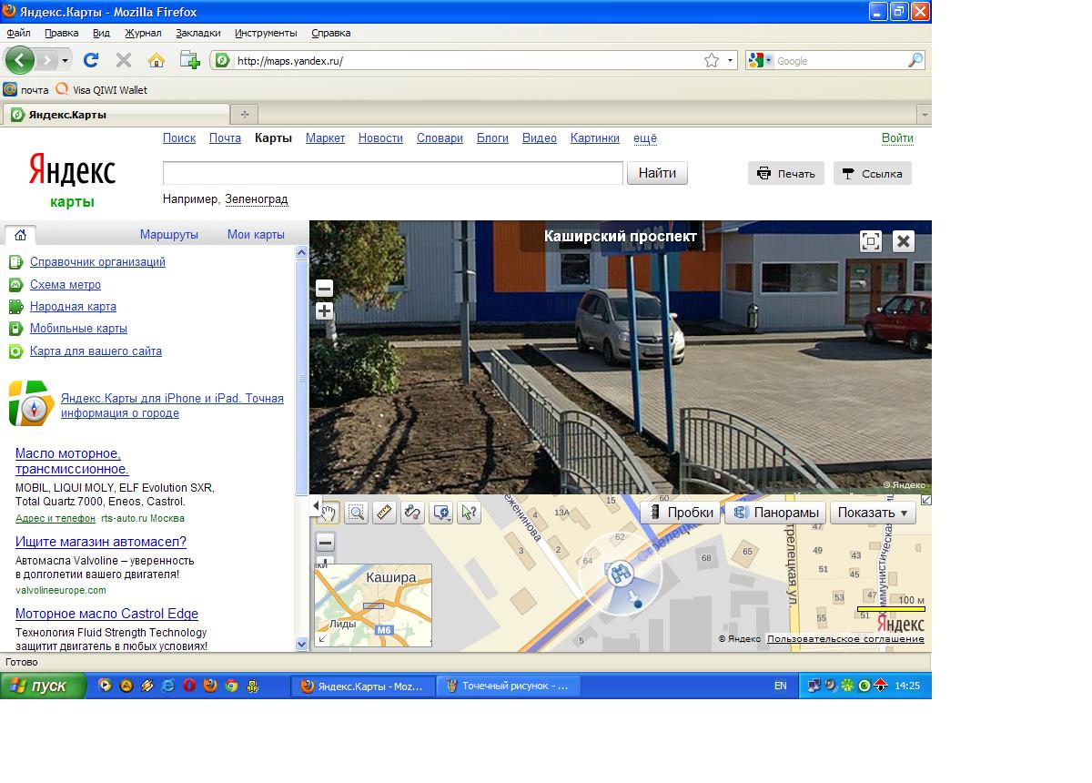Viewport: 1092px width, 783px height.
Task: Open Справочник организаций link
Action: [x=97, y=262]
